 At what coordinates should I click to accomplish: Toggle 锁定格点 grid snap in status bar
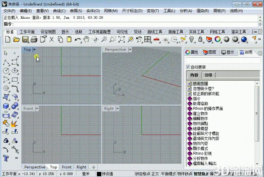142,174
